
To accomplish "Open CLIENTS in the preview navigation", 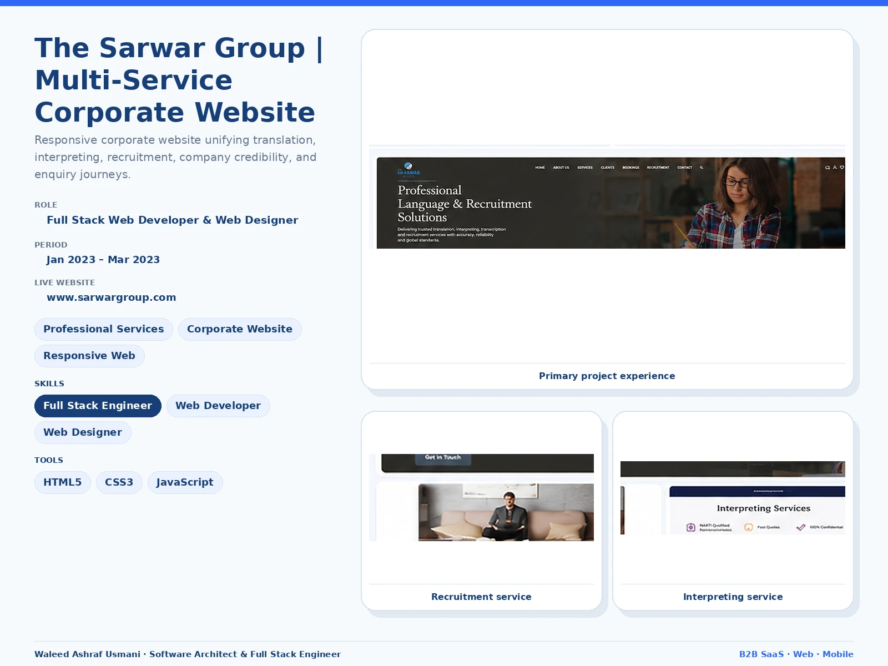I will click(x=608, y=167).
